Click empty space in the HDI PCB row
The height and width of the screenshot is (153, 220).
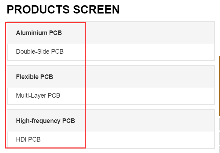(149, 139)
